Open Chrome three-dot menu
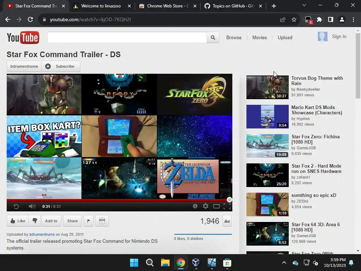The image size is (361, 271). [x=353, y=20]
